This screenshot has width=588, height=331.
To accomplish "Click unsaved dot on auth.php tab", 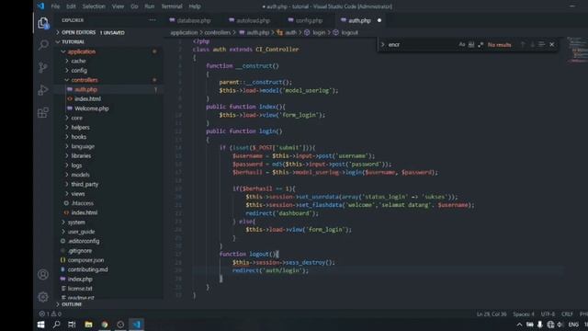I will pyautogui.click(x=379, y=20).
